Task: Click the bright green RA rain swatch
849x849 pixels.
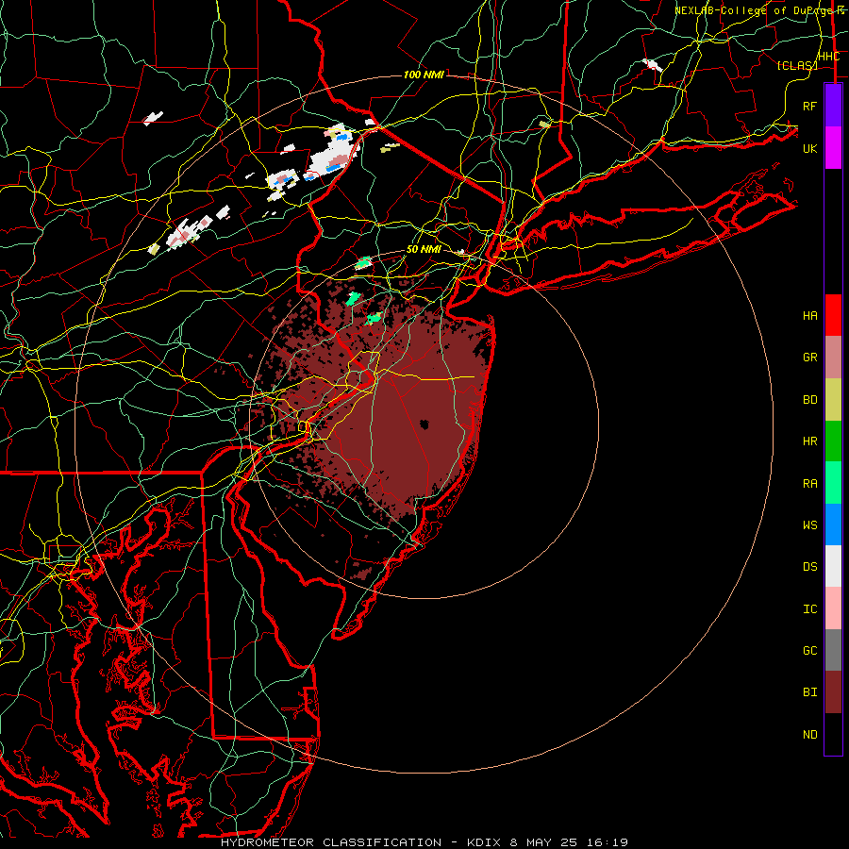Action: coord(833,483)
